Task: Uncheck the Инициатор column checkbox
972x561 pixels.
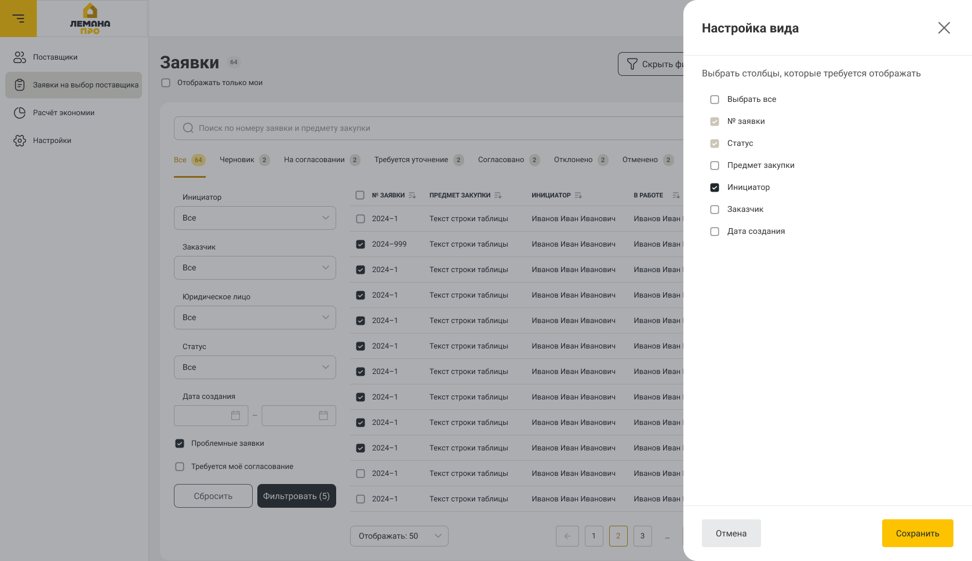Action: point(715,188)
